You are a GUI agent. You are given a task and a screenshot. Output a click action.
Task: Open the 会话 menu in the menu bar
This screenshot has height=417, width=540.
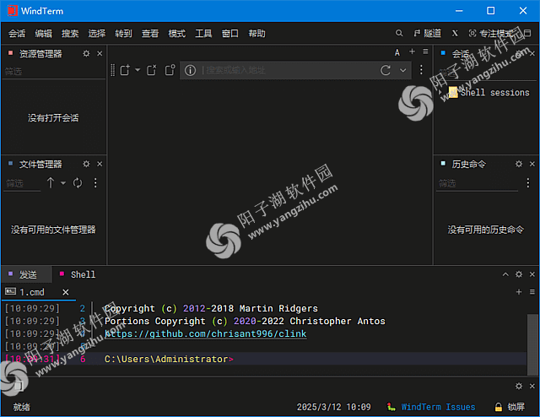(17, 34)
